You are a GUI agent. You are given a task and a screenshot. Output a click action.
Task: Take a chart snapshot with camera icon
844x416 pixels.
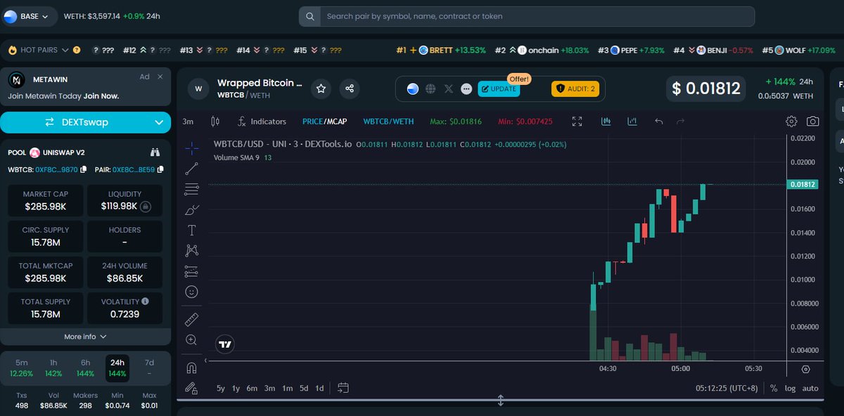point(812,122)
